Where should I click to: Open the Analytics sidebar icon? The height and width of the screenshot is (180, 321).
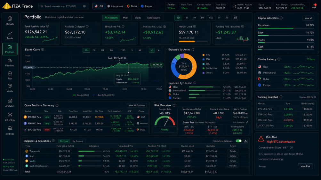(x=10, y=101)
